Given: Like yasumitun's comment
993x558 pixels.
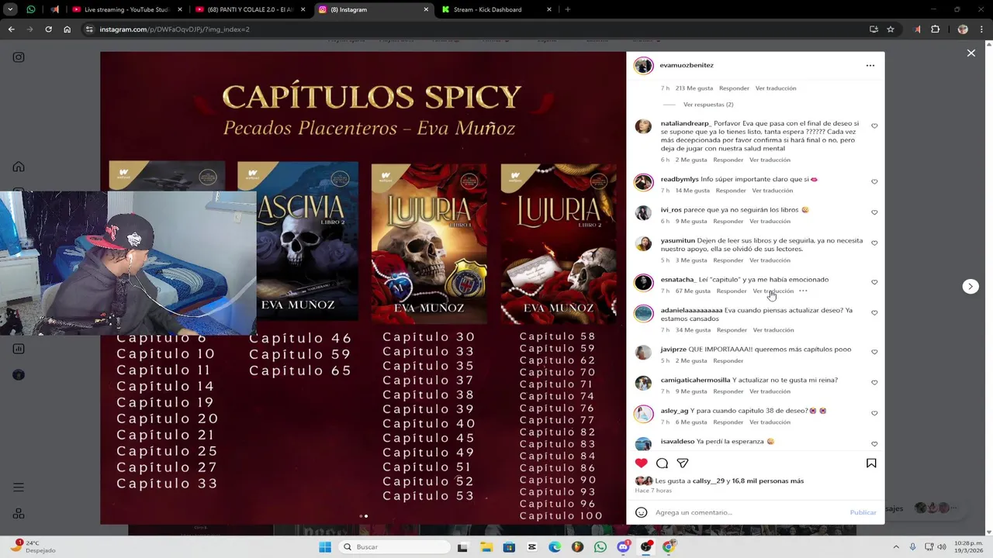Looking at the screenshot, I should tap(874, 243).
